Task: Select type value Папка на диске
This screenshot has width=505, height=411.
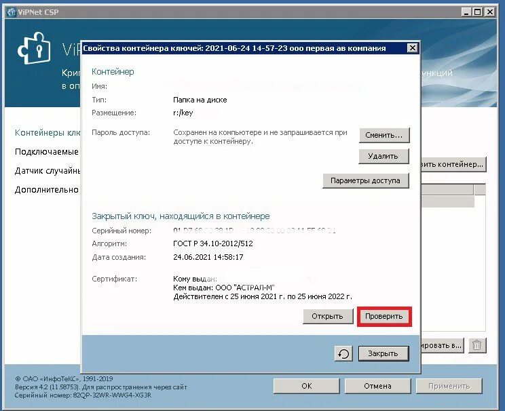Action: [x=200, y=100]
